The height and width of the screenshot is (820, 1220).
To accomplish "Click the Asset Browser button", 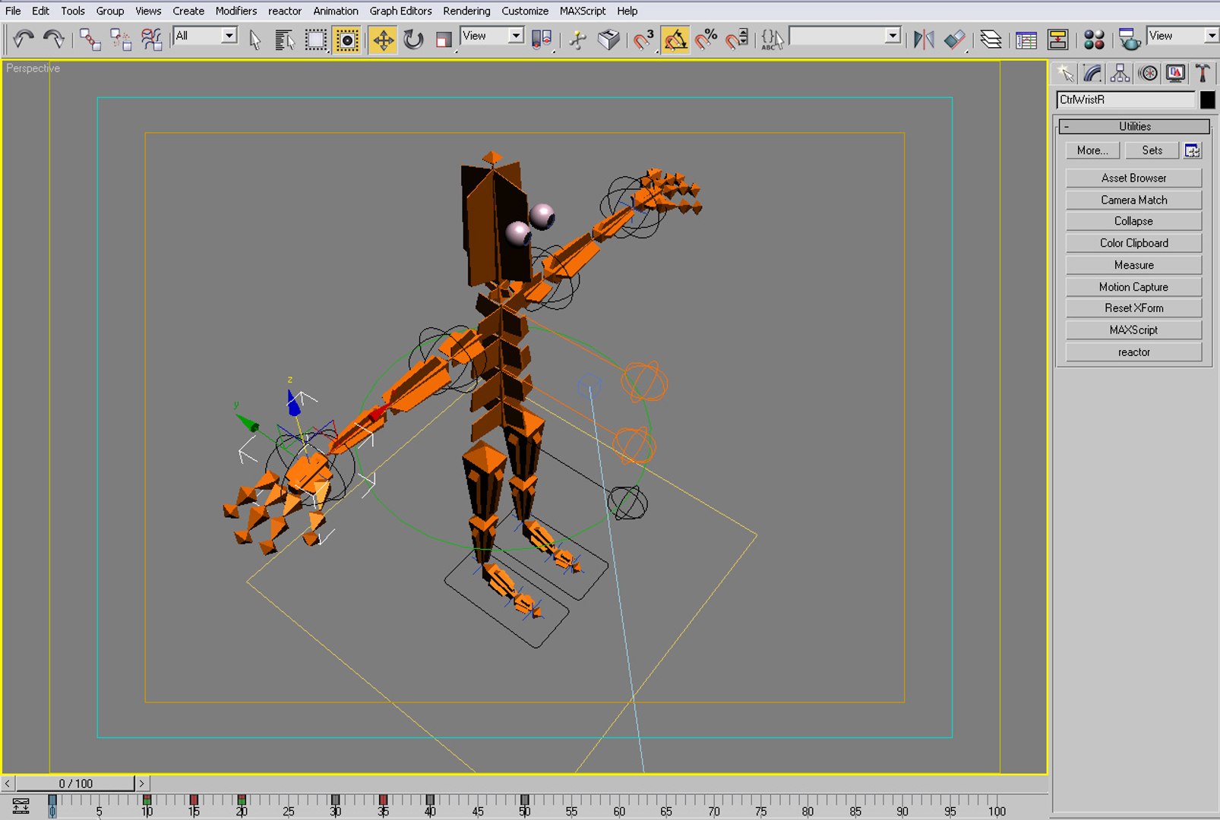I will click(x=1133, y=178).
